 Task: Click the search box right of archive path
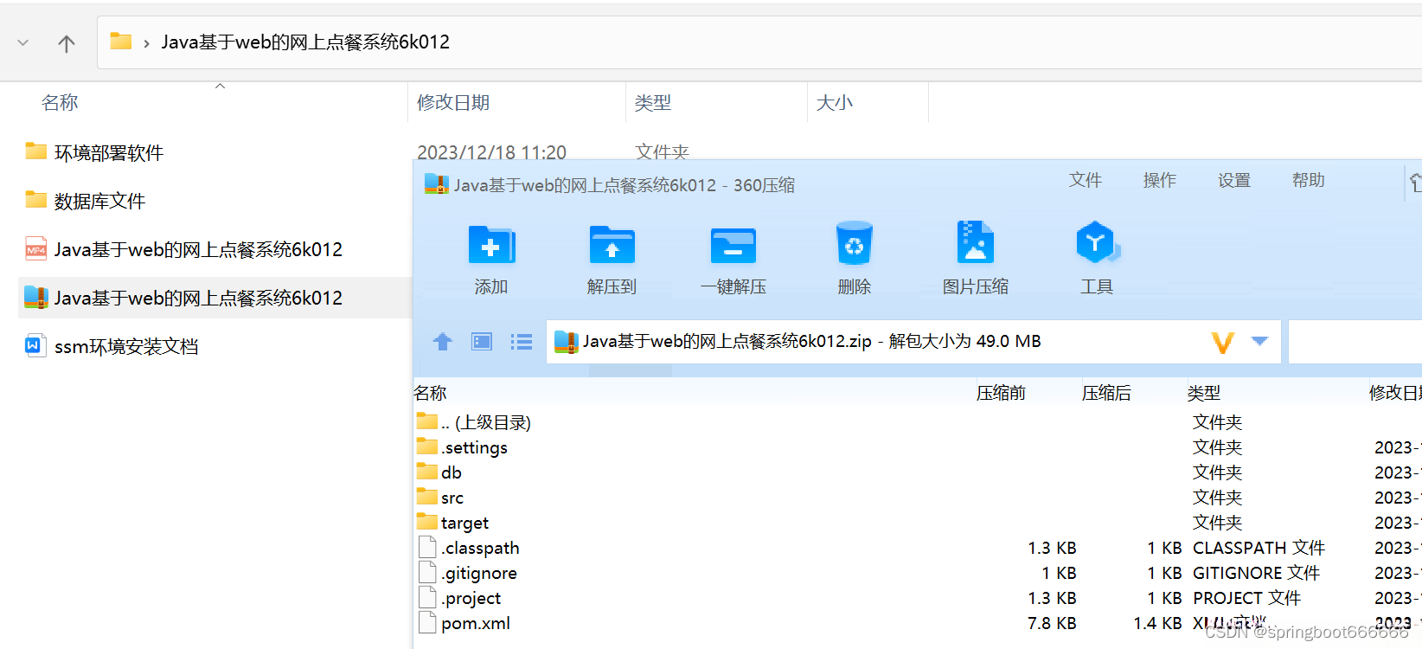(x=1355, y=342)
